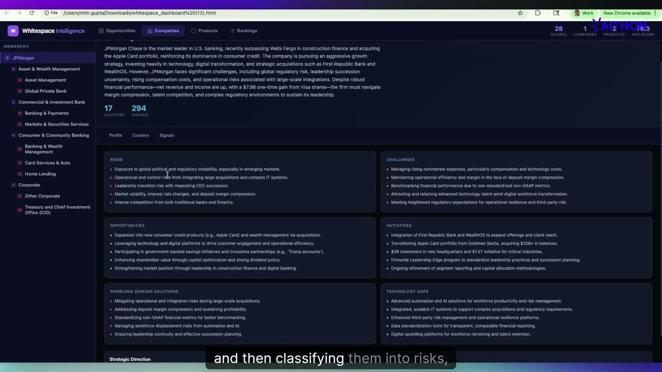Open Asset Management in hierarchy
662x372 pixels.
pyautogui.click(x=46, y=80)
